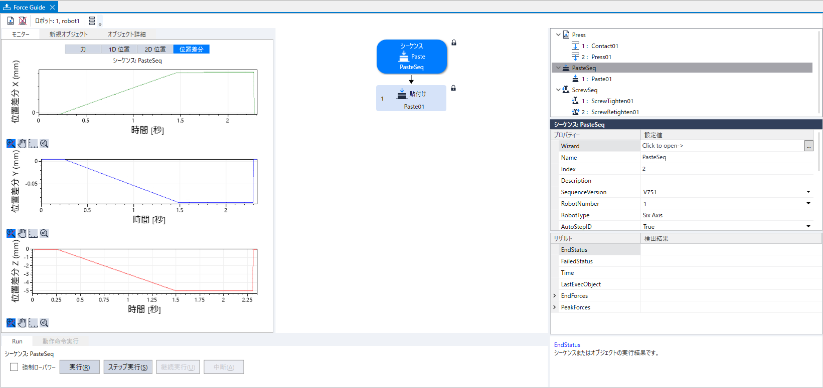
Task: Collapse the ScrewSeq tree node
Action: coord(558,90)
